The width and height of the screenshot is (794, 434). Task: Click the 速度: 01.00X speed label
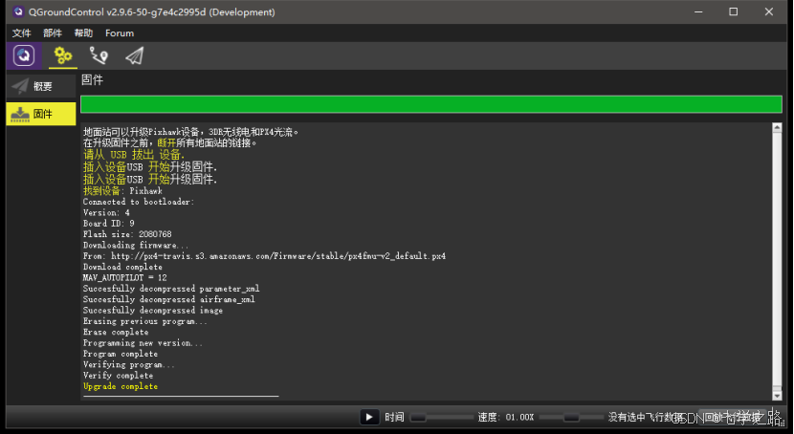(505, 418)
